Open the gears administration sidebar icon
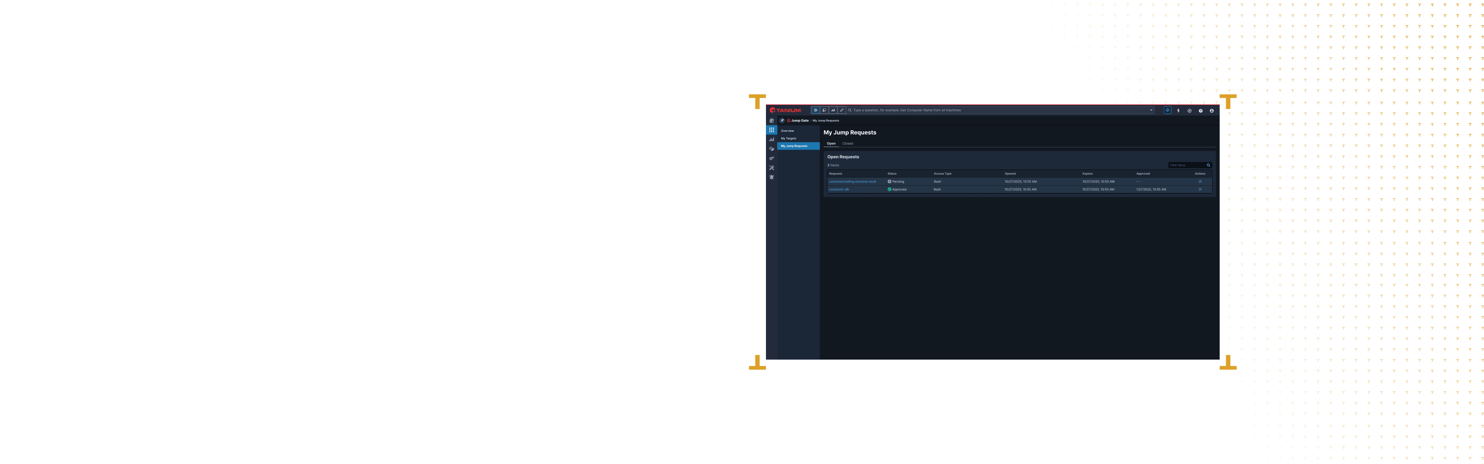 [771, 159]
